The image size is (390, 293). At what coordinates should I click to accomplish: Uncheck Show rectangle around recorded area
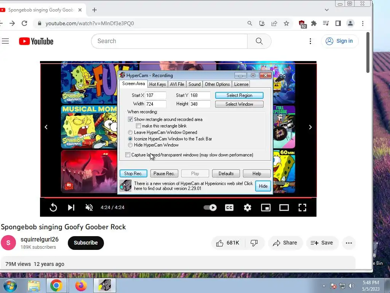[x=130, y=119]
